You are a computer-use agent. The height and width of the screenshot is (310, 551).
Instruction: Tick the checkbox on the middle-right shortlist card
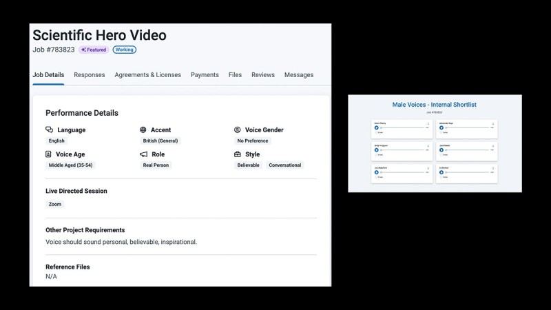(441, 154)
